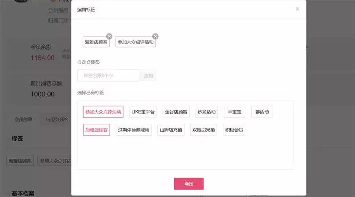This screenshot has width=355, height=197.
Task: Select the 山姆店充值 tag
Action: 171,130
